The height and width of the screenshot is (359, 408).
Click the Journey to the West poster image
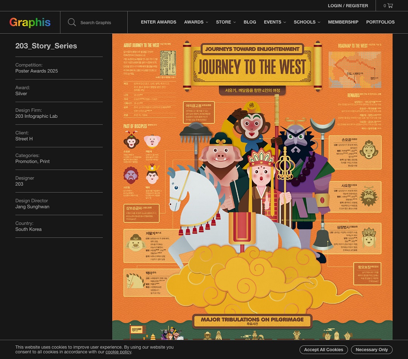252,186
